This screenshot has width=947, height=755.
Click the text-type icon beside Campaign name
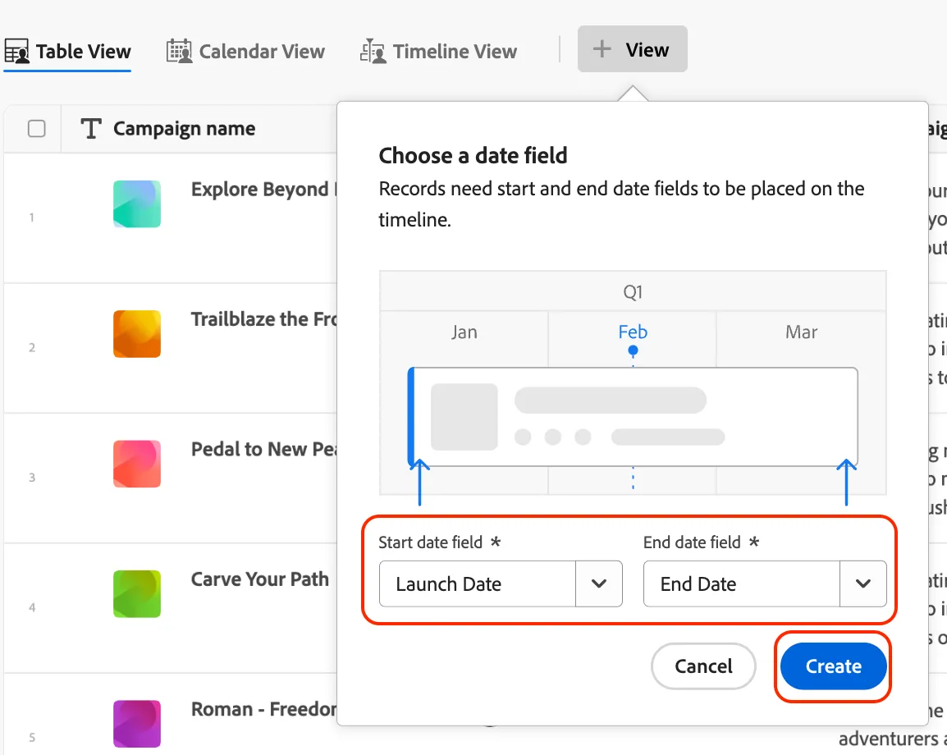point(91,129)
